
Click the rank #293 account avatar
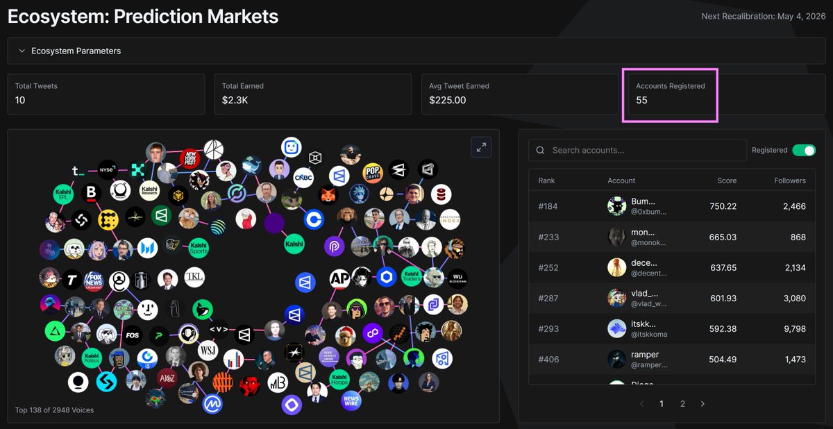pyautogui.click(x=616, y=328)
